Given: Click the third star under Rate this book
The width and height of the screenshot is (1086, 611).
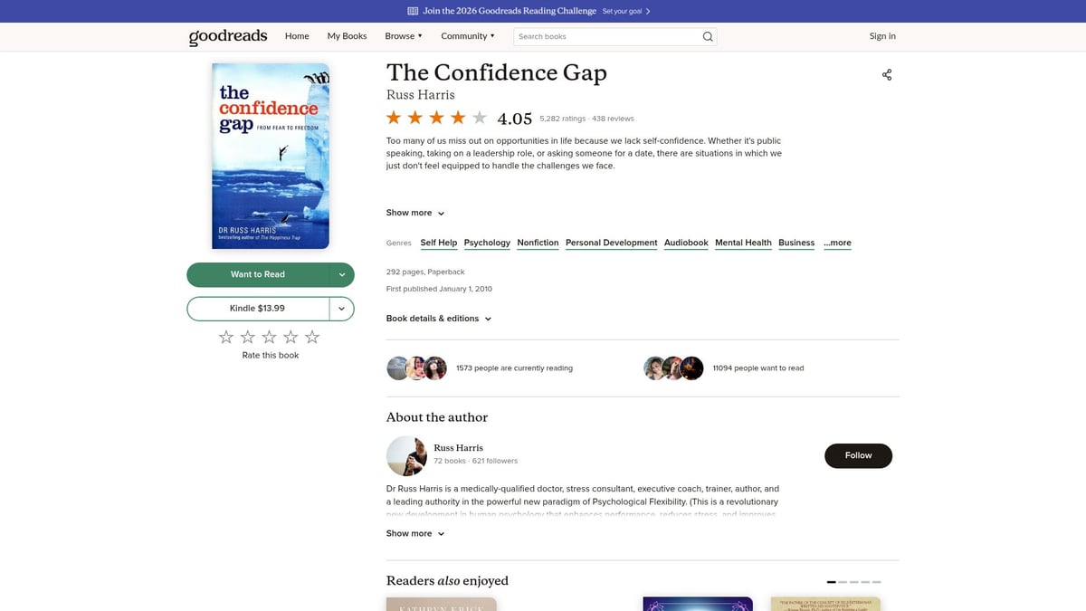Looking at the screenshot, I should (268, 336).
